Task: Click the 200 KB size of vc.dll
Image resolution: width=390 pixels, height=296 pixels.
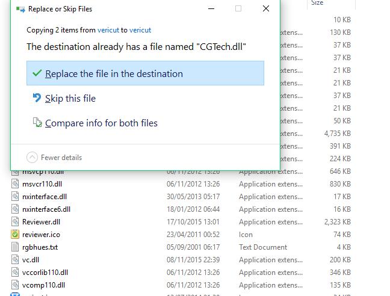Action: (340, 260)
